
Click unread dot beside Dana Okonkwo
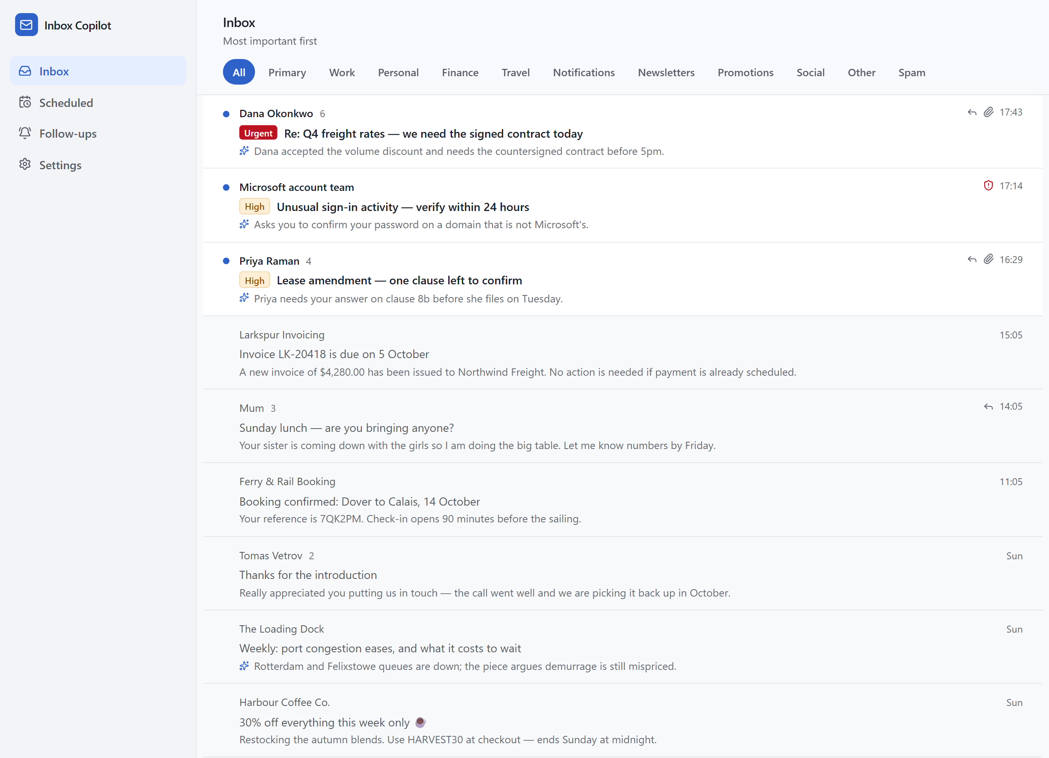226,114
